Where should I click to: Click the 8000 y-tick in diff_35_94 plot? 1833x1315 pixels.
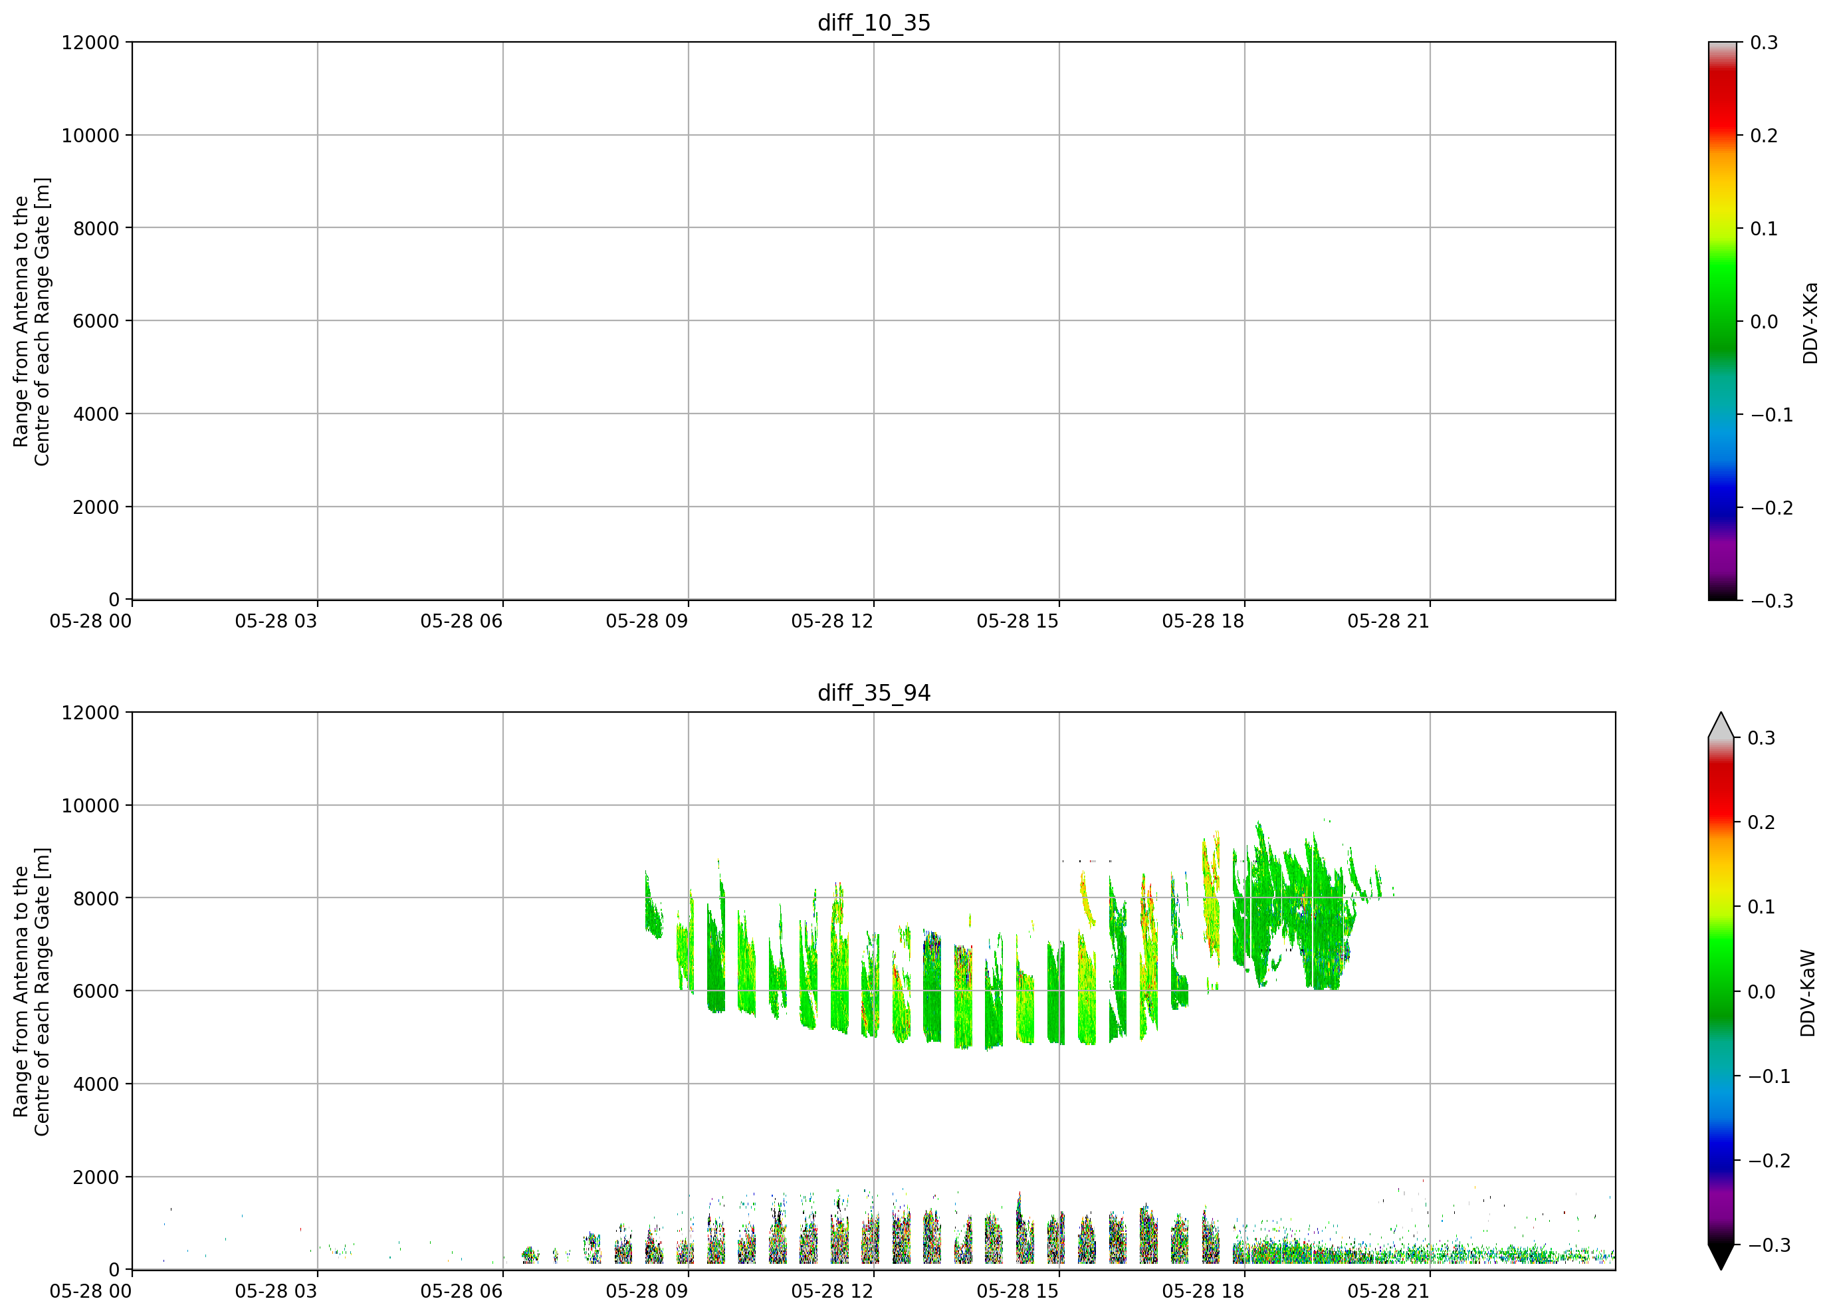coord(96,898)
